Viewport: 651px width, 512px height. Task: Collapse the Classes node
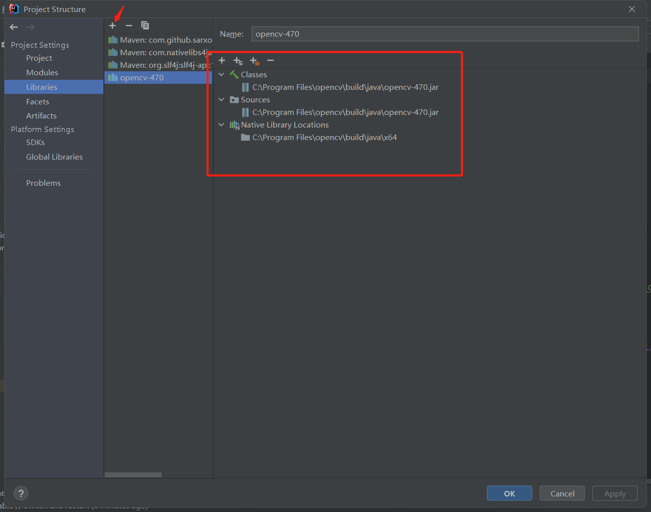[221, 74]
